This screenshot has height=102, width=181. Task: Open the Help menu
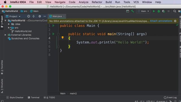point(158,2)
